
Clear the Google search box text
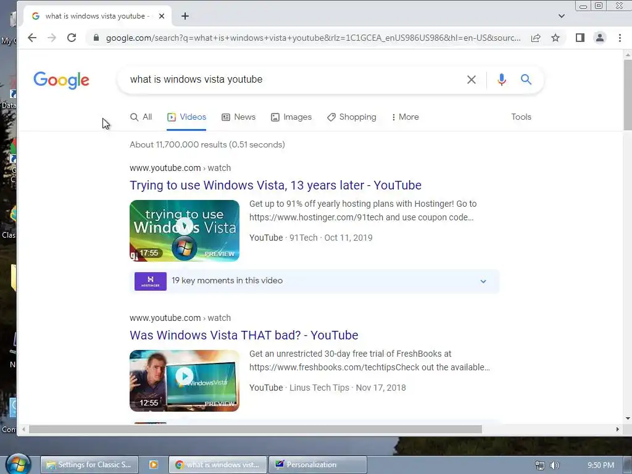[471, 80]
